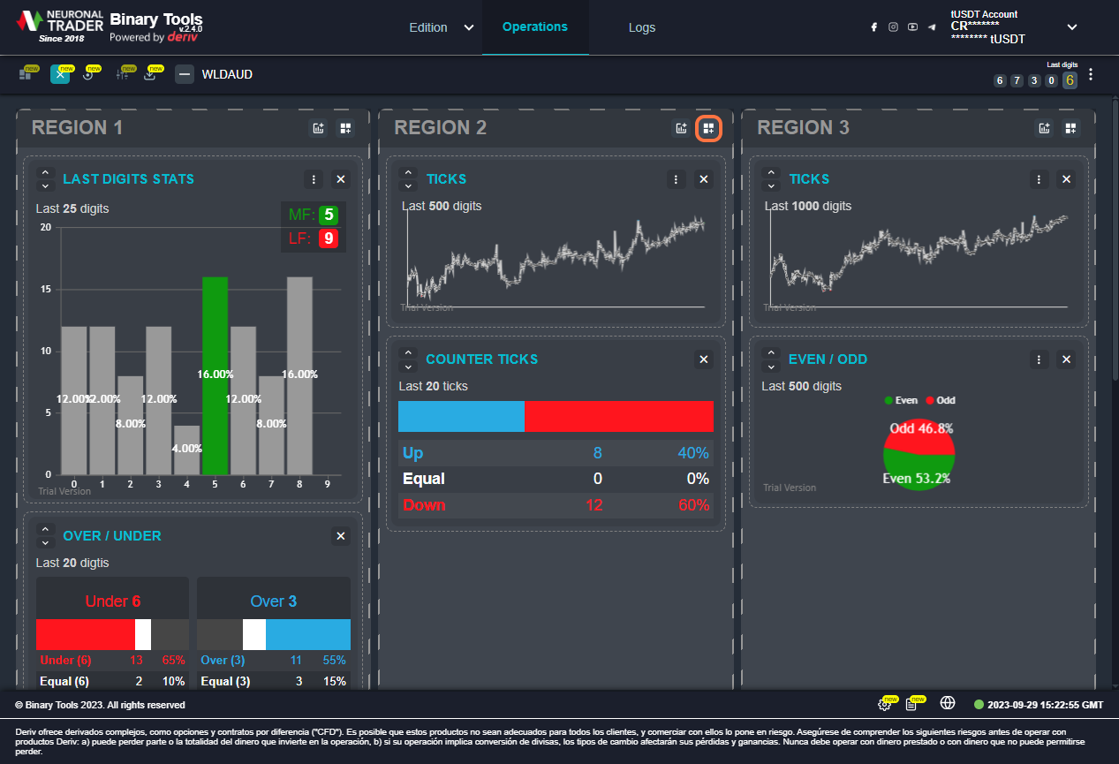
Task: Click the green bar for digit 5
Action: point(215,375)
